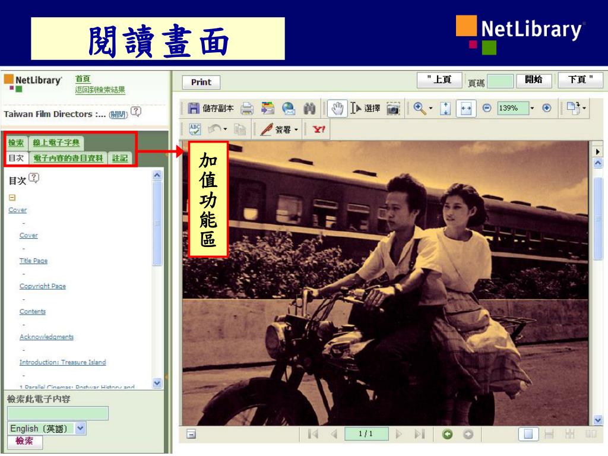This screenshot has height=456, width=608.
Task: Open Introduction: Treasure Island link
Action: click(63, 362)
